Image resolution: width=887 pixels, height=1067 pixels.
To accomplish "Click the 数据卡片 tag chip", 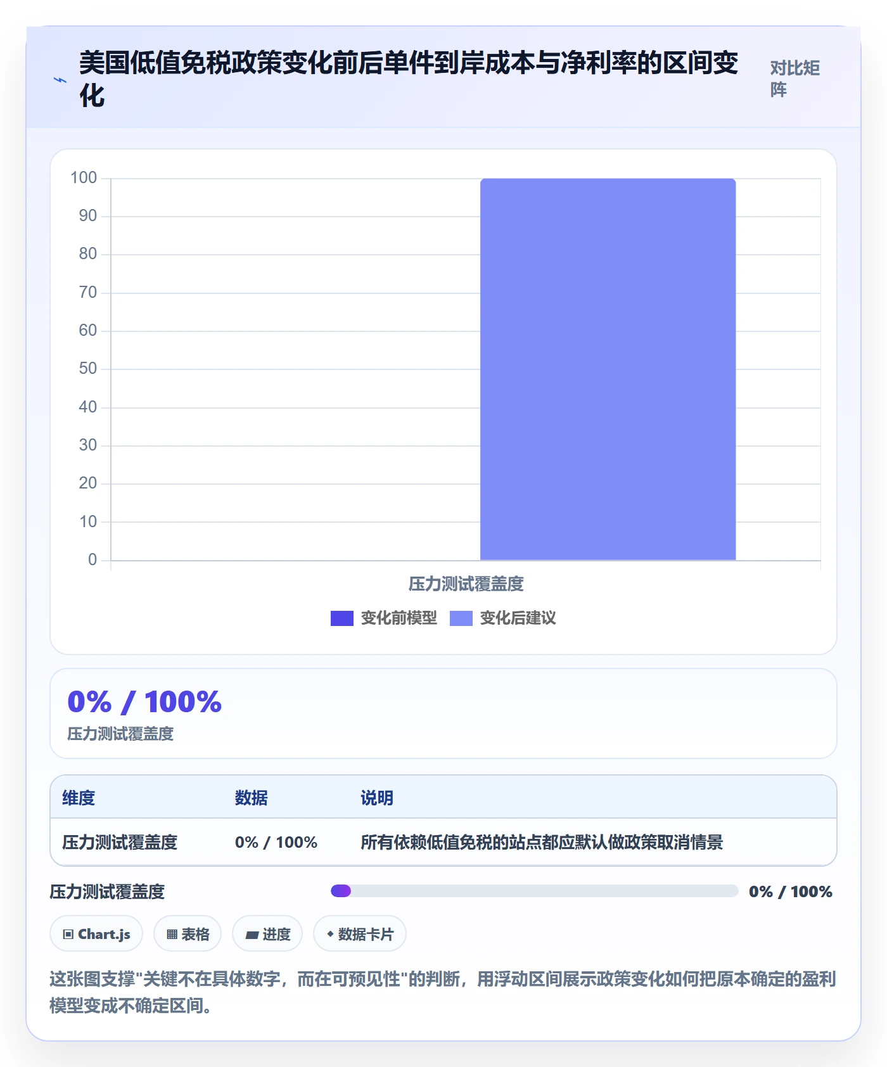I will (360, 933).
